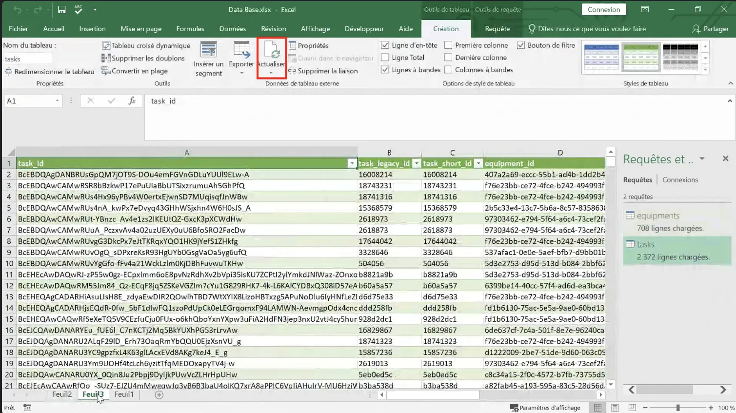Click Redimensionner le tableau

click(x=49, y=72)
